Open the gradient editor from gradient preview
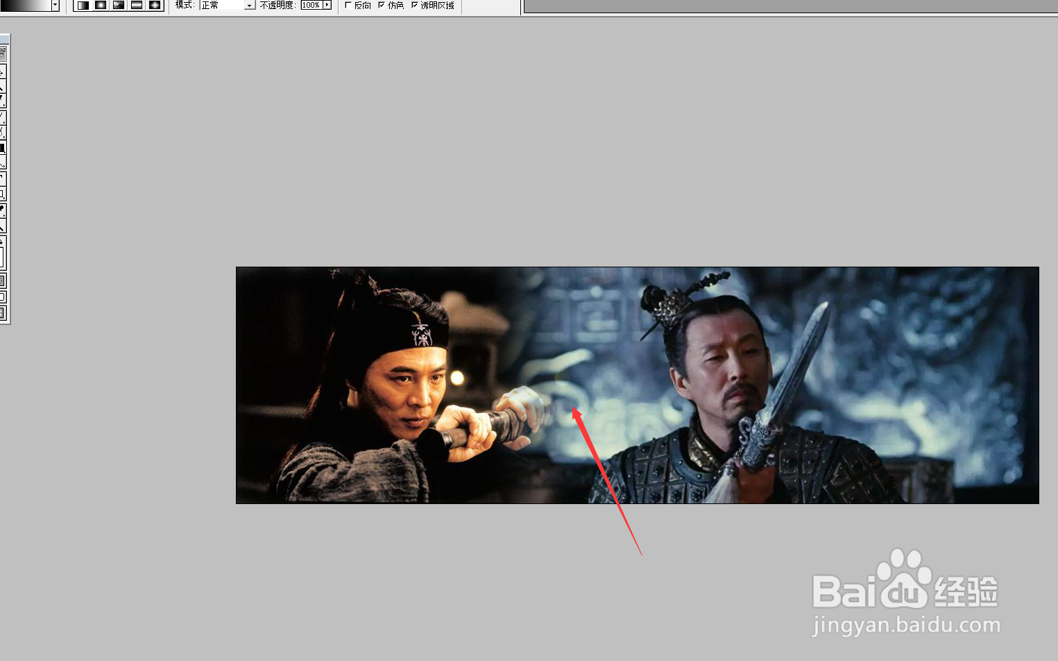The image size is (1058, 661). [x=26, y=5]
